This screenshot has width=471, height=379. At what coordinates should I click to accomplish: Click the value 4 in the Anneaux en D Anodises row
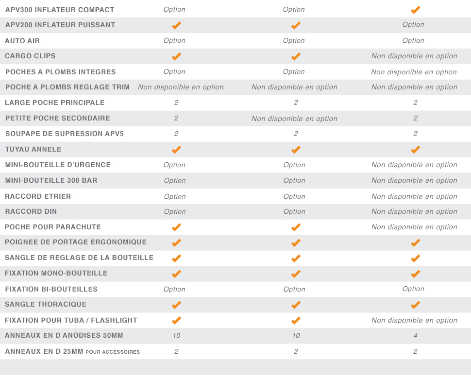[415, 336]
